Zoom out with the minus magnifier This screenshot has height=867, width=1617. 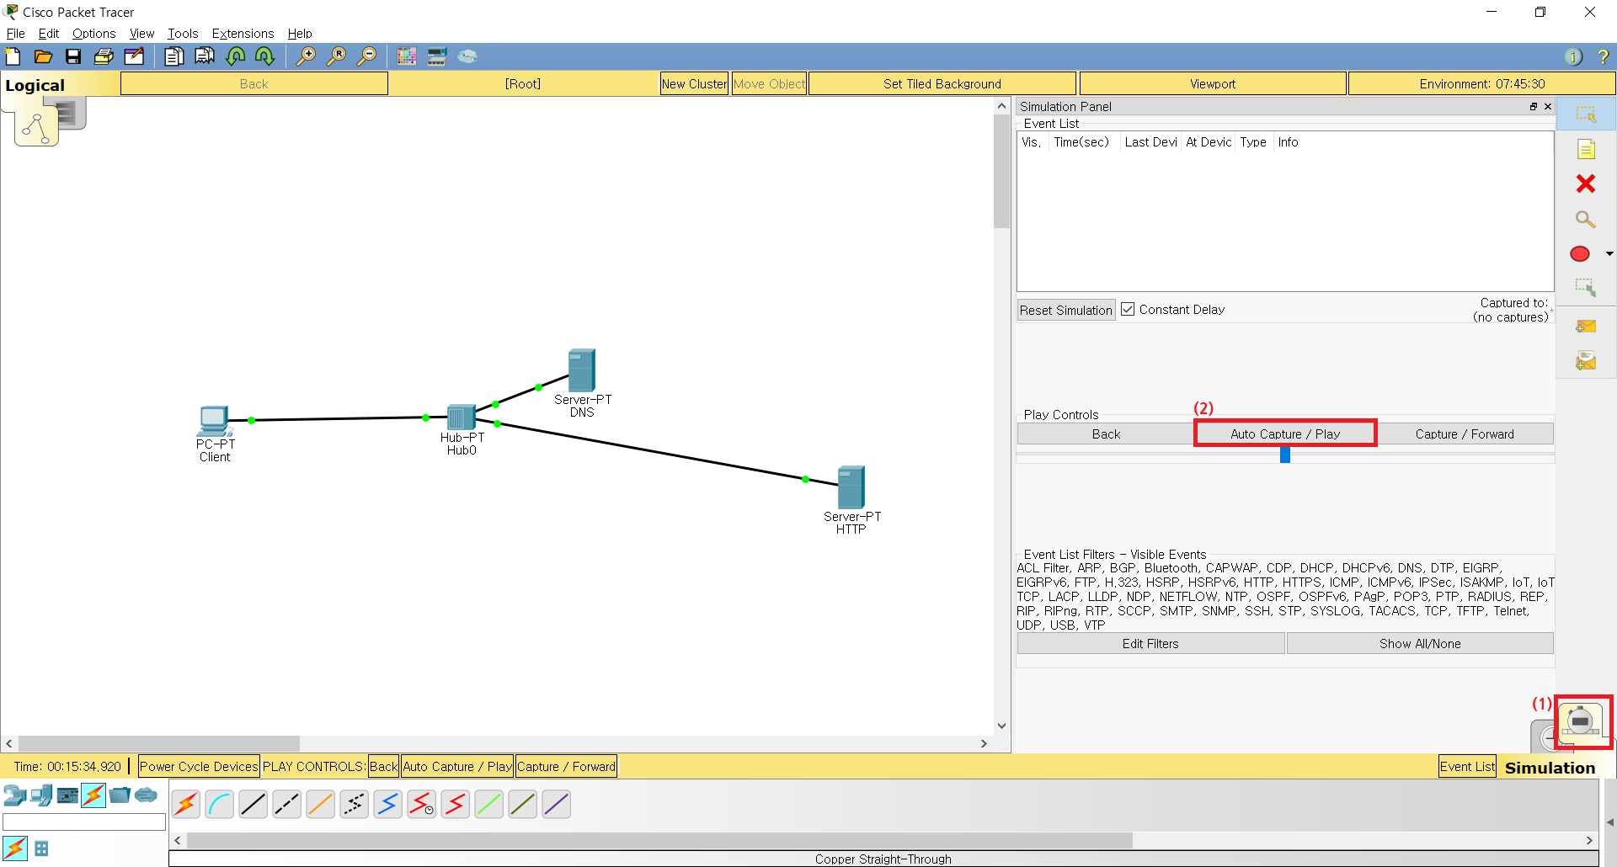366,56
